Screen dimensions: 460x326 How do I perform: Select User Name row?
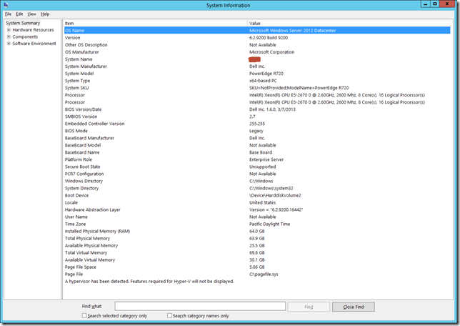pos(257,217)
